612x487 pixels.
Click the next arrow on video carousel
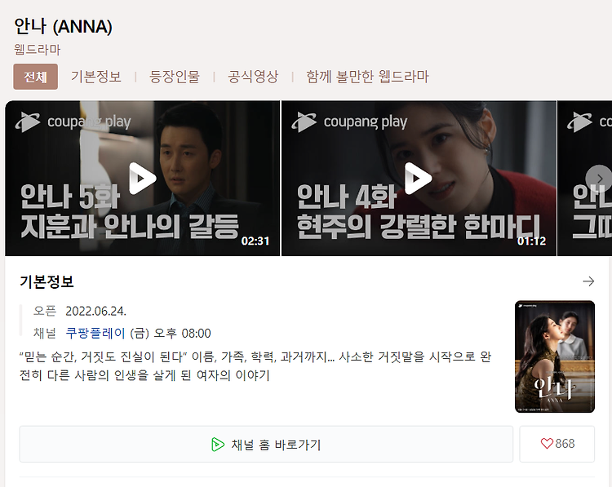599,179
